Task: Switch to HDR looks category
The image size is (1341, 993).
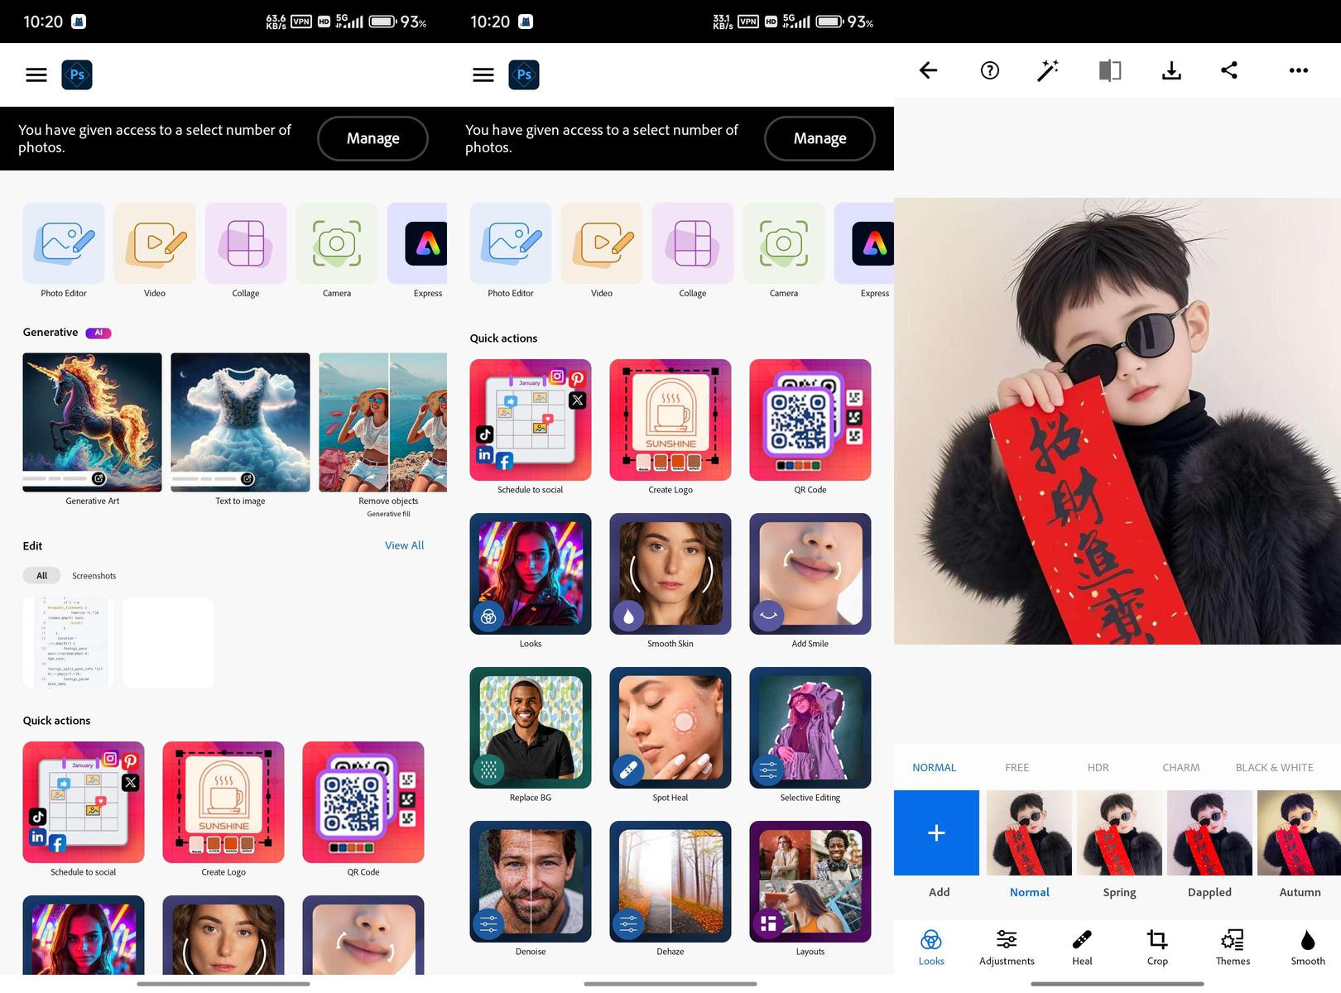Action: (1098, 767)
